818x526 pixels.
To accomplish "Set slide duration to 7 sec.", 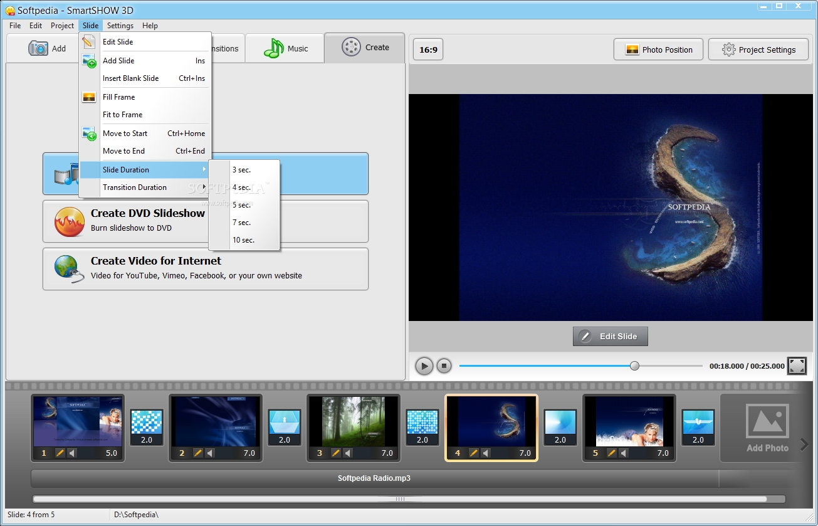I will click(x=244, y=223).
